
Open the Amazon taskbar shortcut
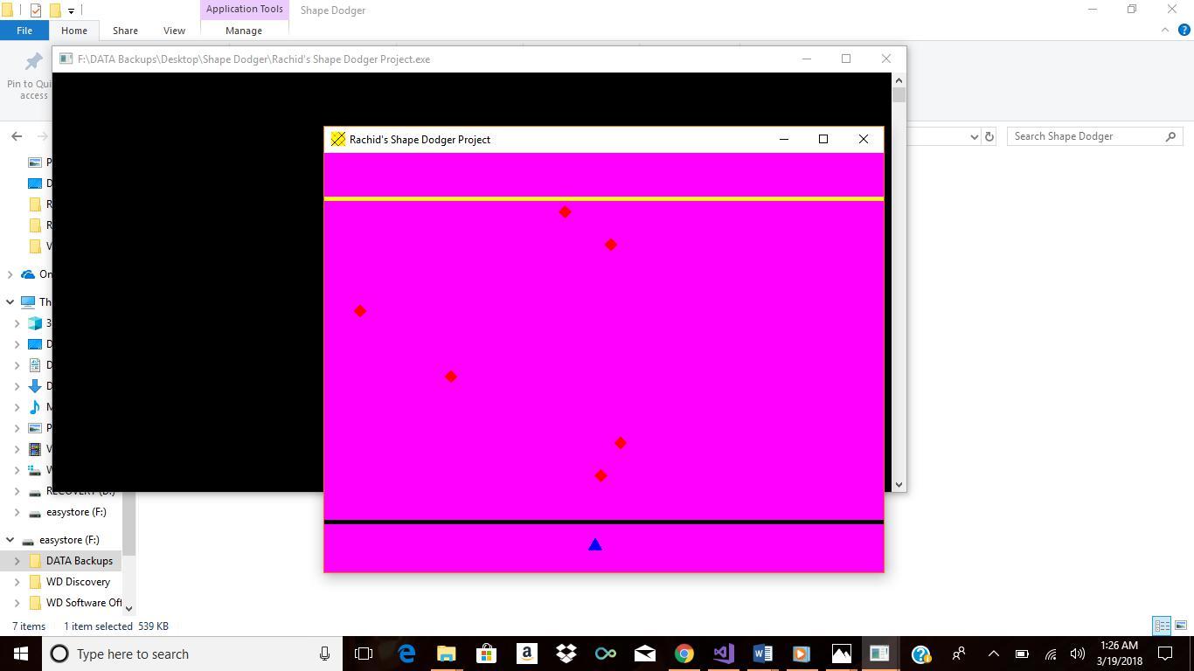click(x=526, y=654)
